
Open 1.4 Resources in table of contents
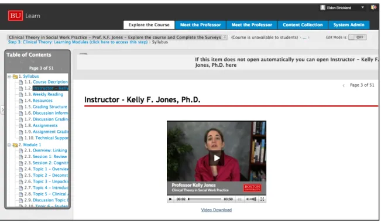(x=43, y=101)
